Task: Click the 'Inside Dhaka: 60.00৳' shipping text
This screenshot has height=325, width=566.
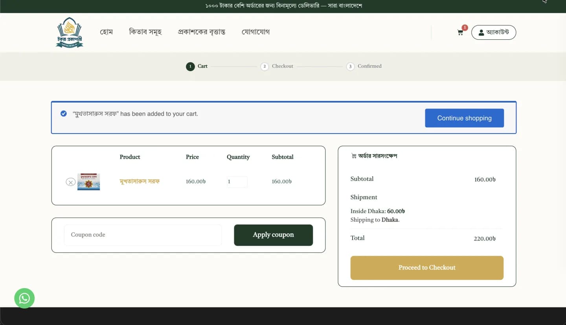Action: [x=378, y=211]
